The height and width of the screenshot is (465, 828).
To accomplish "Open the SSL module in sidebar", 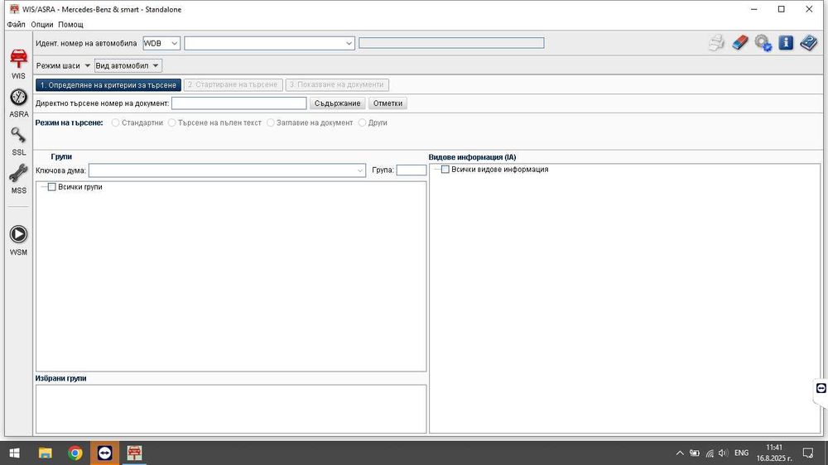I will click(18, 141).
